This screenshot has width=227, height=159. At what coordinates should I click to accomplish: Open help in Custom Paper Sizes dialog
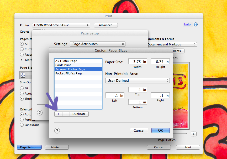(57, 131)
